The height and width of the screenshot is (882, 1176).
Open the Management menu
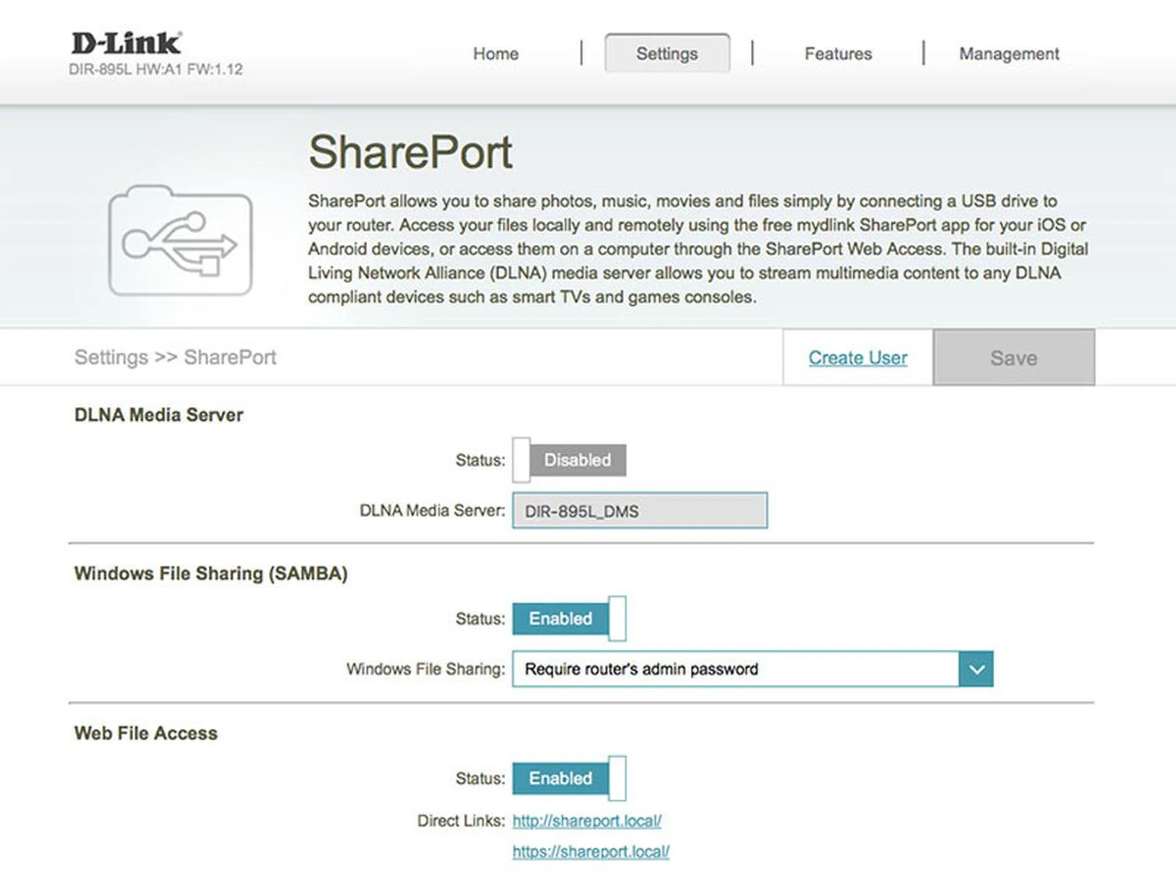click(x=1009, y=54)
